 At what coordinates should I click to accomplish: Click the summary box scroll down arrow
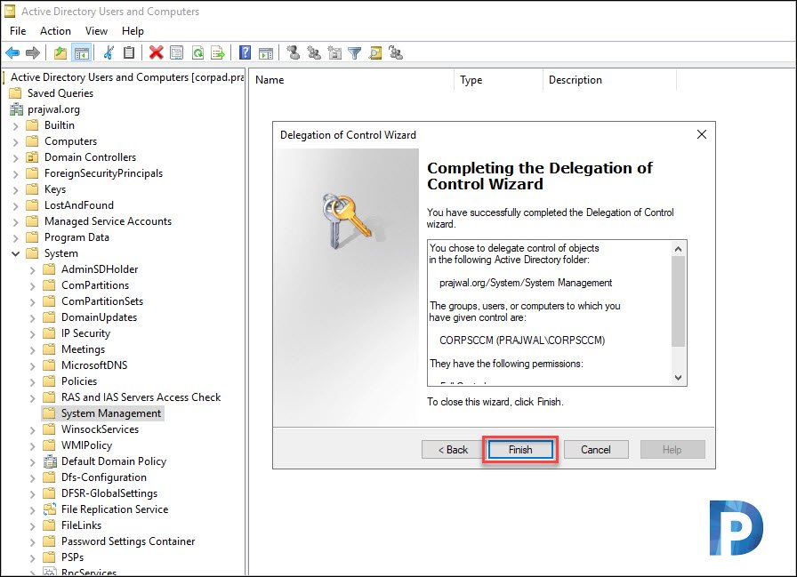pos(678,377)
